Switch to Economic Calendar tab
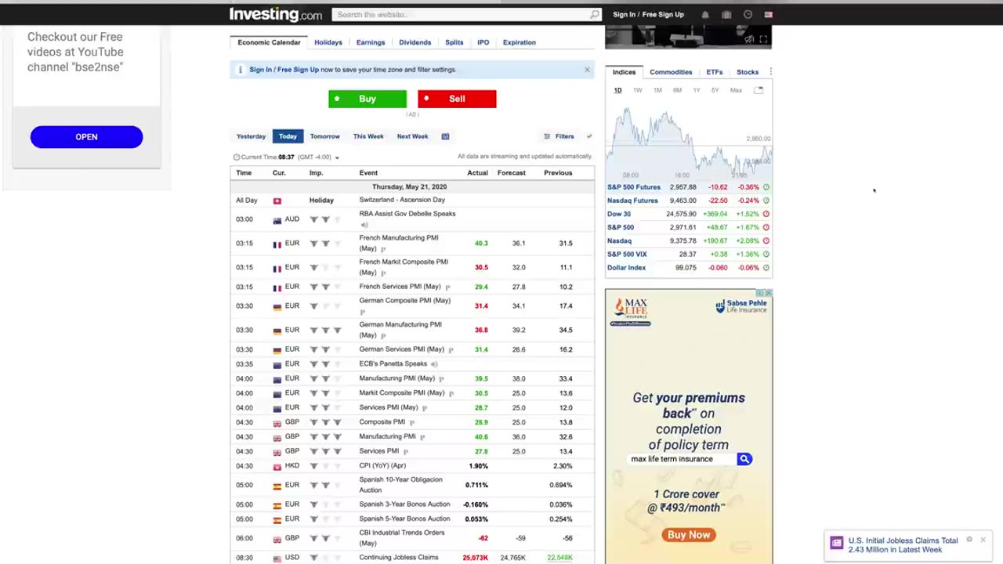The width and height of the screenshot is (1003, 564). point(269,42)
